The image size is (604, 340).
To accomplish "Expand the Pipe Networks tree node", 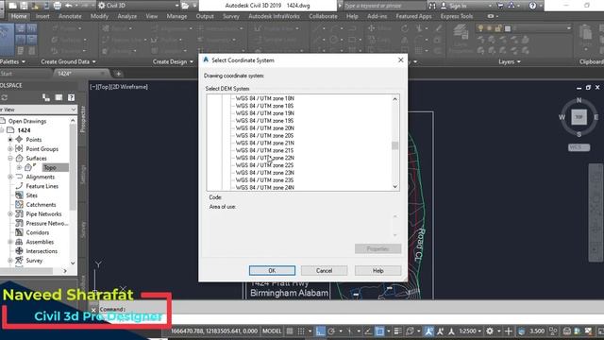I will tap(10, 214).
